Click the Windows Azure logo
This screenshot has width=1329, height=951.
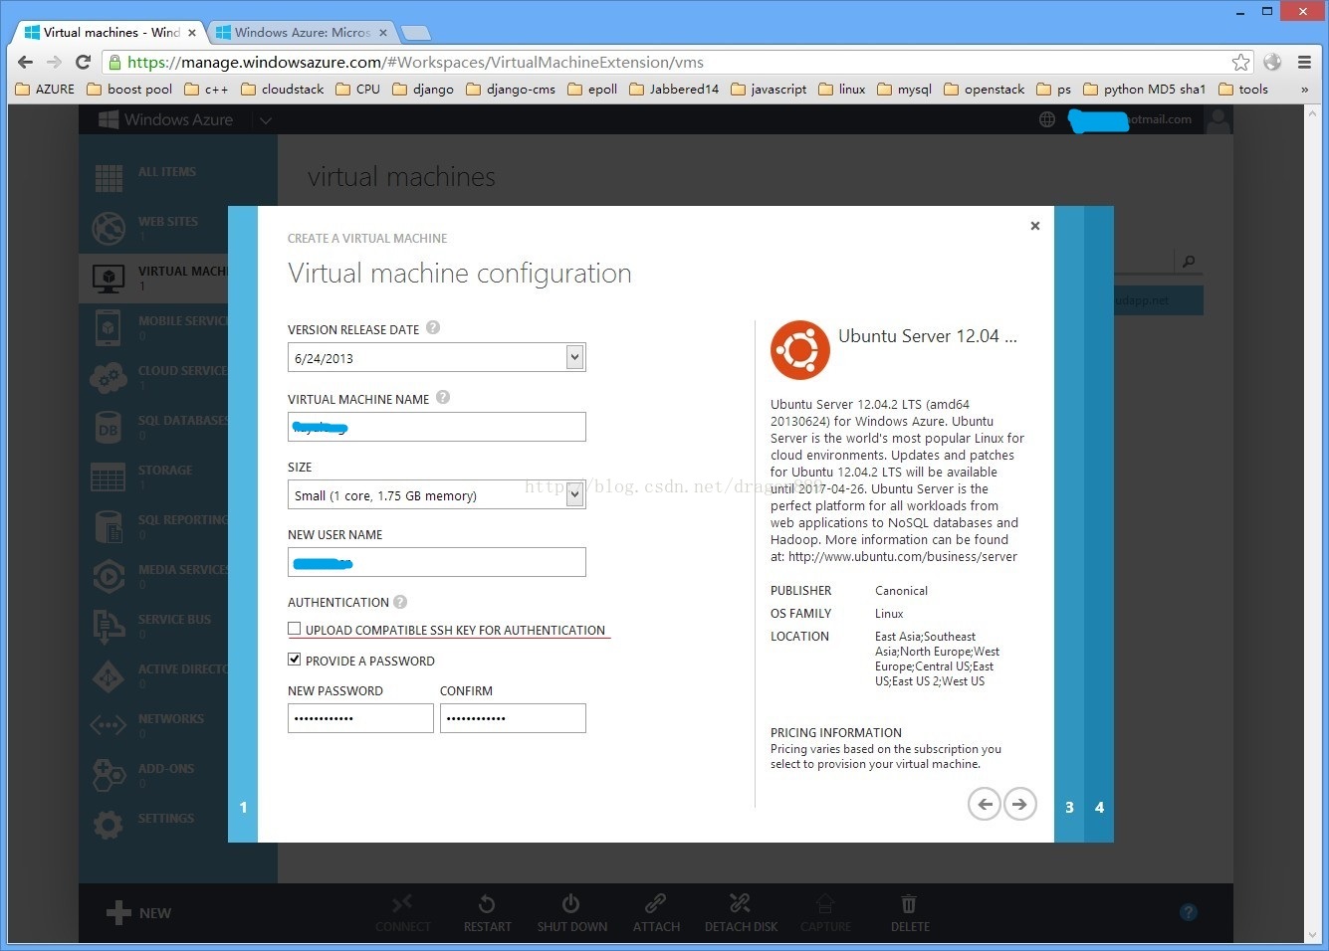(x=165, y=119)
